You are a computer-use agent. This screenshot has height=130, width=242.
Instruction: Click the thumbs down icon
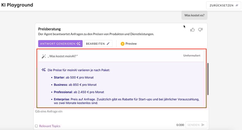200,30
